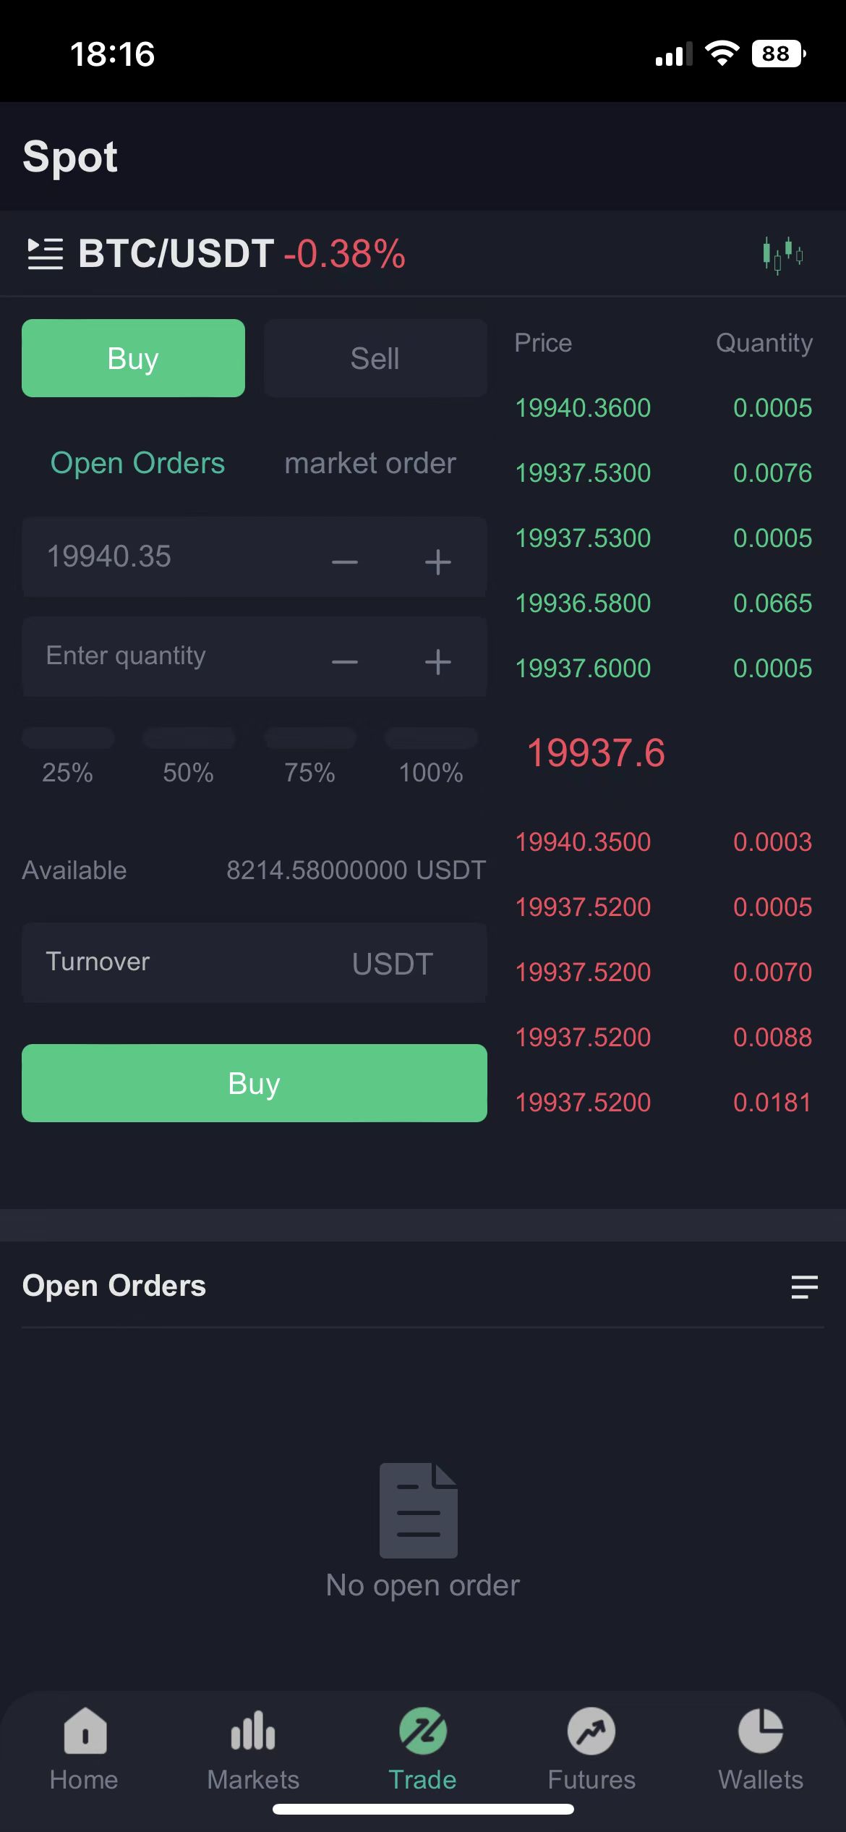The width and height of the screenshot is (846, 1832).
Task: Open the Open Orders filter list icon
Action: (x=804, y=1287)
